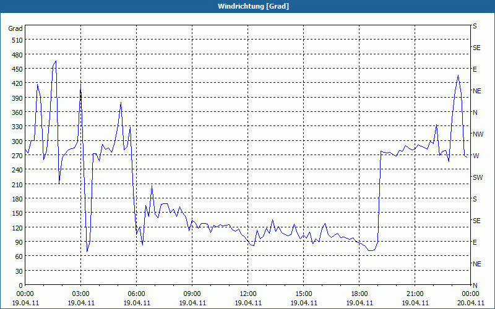This screenshot has width=495, height=309.
Task: Click the 450 left axis label
Action: (17, 69)
